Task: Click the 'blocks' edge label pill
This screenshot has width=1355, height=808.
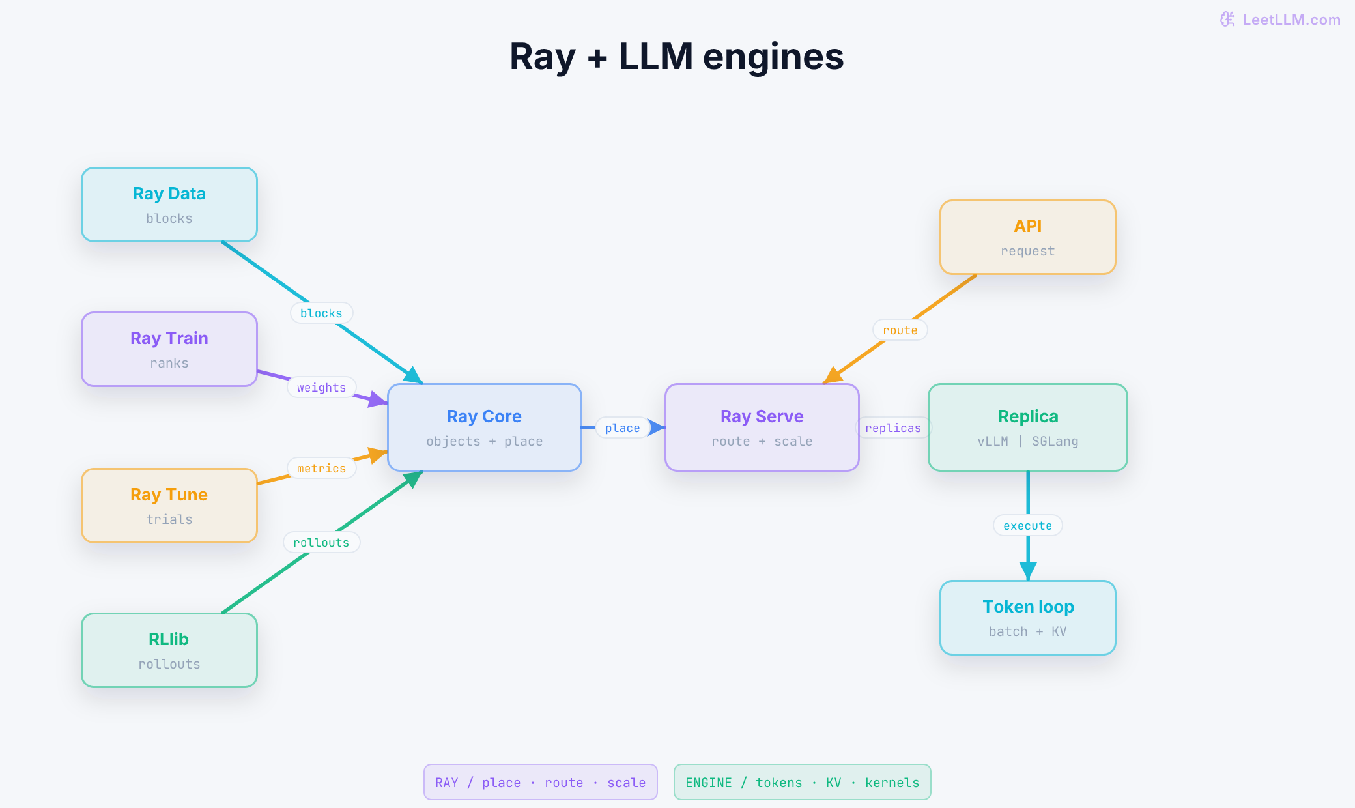Action: [321, 313]
